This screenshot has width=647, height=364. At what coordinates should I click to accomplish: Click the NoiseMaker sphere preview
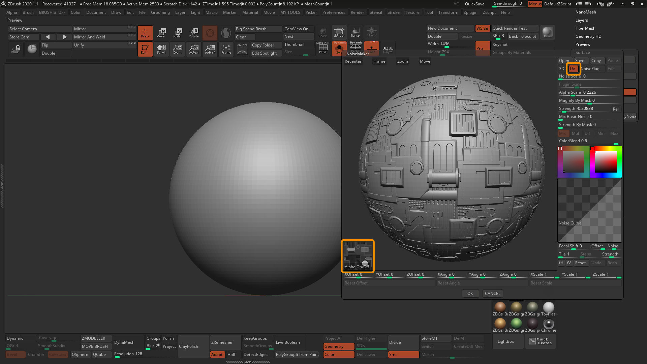click(451, 168)
